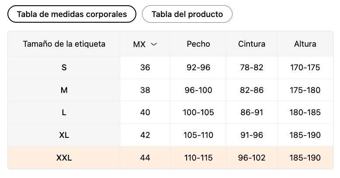Select the XL size row label

[64, 135]
